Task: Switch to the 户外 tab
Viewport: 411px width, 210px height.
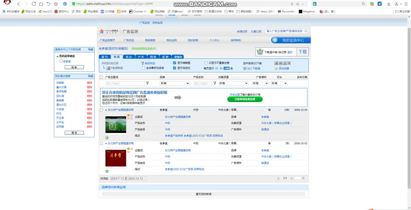Action: [x=141, y=57]
